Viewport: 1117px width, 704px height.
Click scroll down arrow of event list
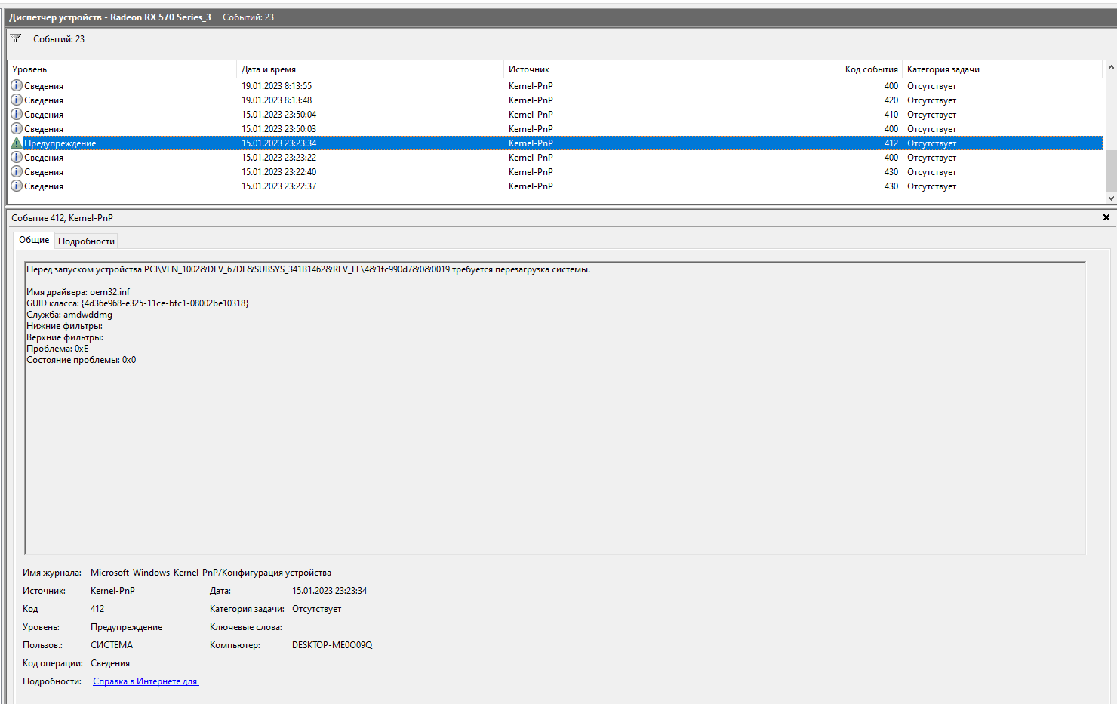[1111, 198]
